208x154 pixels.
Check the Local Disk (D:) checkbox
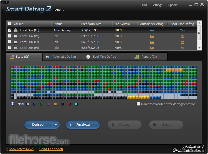[10, 36]
